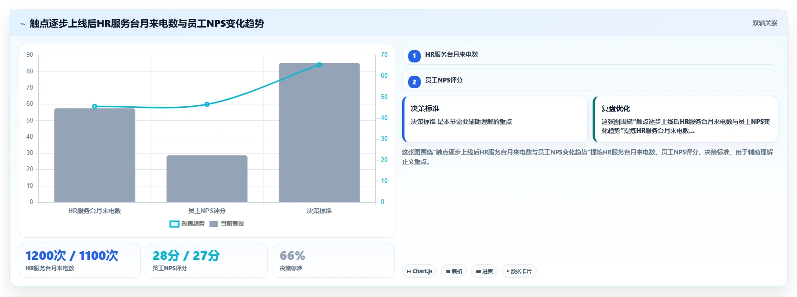
Task: Click the line point above the HR服务台月来电数 bar
Action: tap(95, 106)
